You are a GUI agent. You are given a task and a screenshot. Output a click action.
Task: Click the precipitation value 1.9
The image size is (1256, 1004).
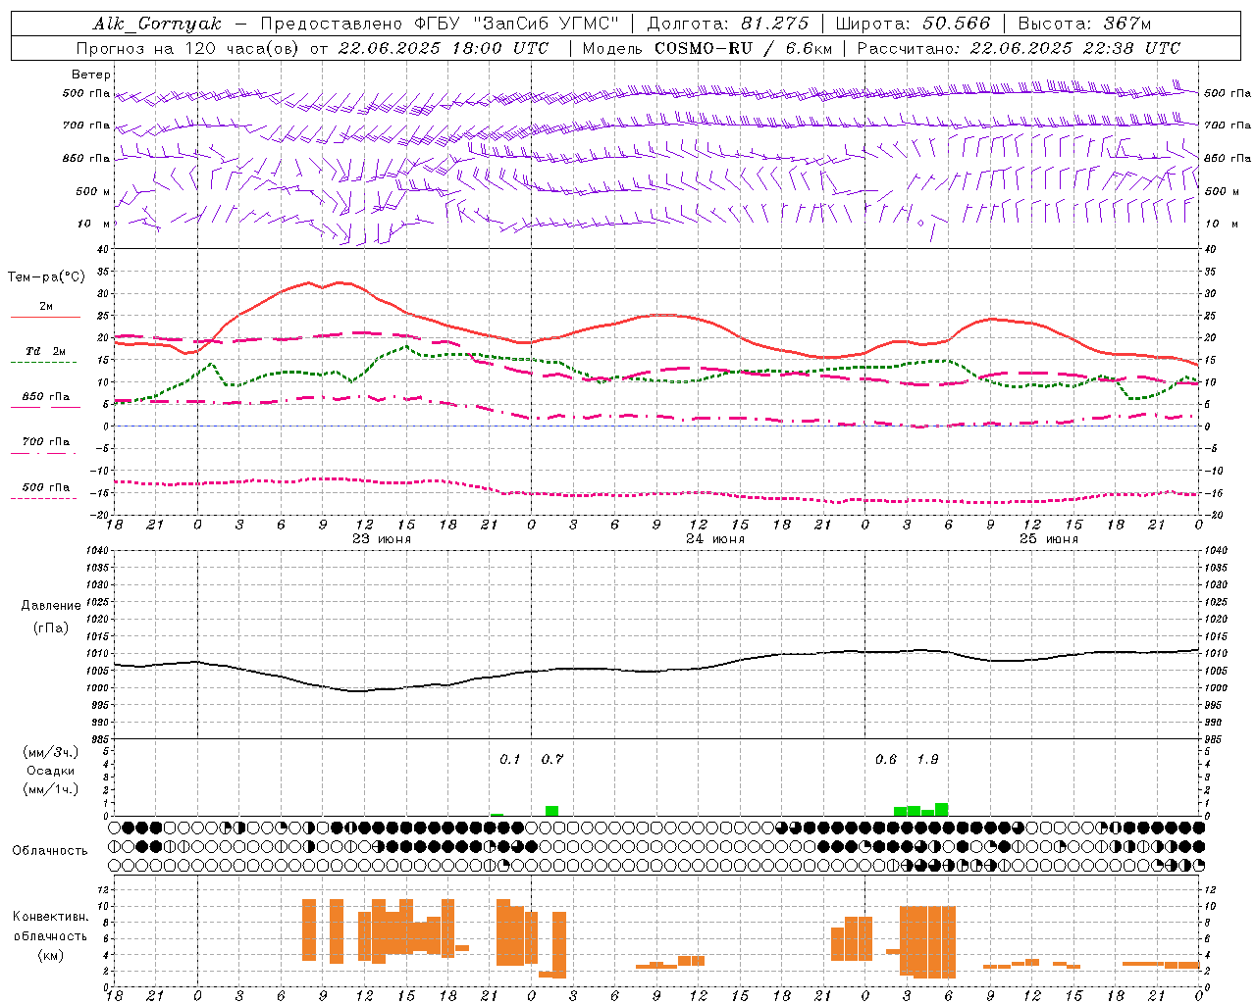(927, 760)
